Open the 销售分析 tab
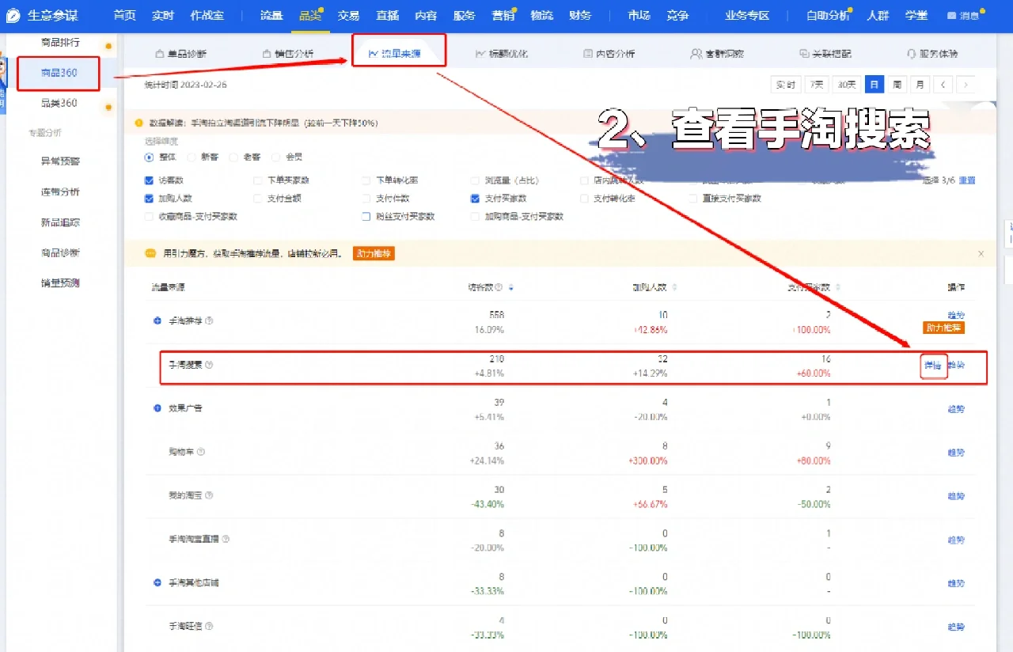 (288, 54)
